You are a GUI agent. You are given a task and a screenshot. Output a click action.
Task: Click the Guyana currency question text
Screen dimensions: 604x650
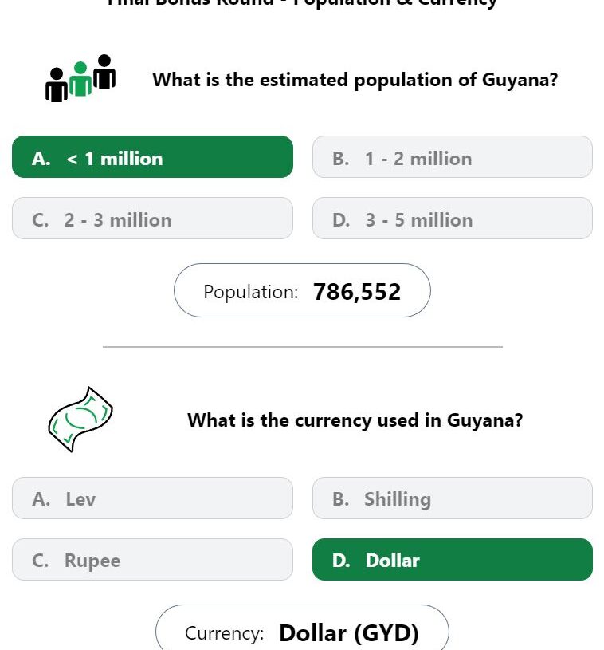tap(355, 420)
